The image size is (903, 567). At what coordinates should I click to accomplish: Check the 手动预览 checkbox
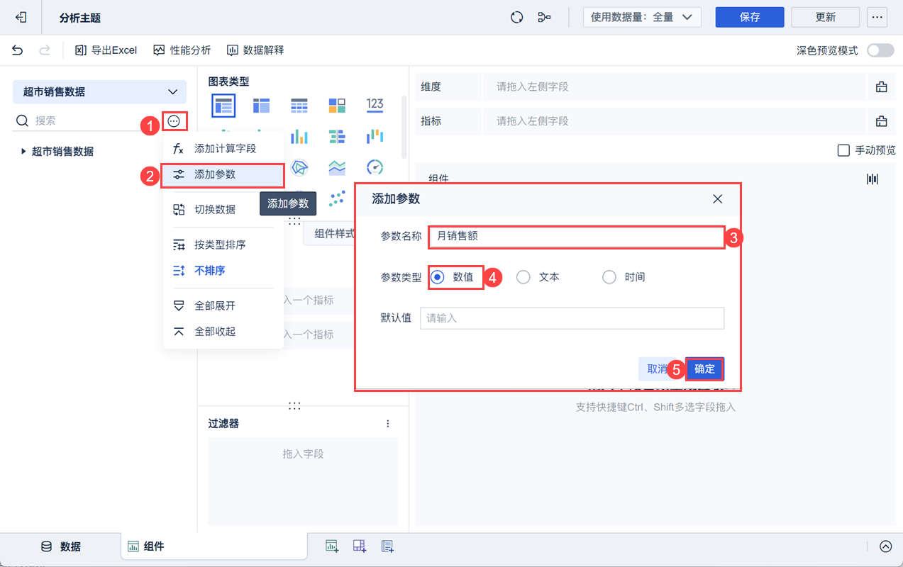(843, 150)
